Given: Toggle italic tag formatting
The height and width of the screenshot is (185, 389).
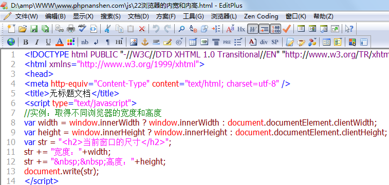Looking at the screenshot, I should tap(36, 42).
